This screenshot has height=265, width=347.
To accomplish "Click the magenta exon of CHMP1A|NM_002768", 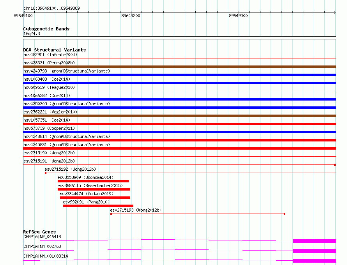I will 315,251.
